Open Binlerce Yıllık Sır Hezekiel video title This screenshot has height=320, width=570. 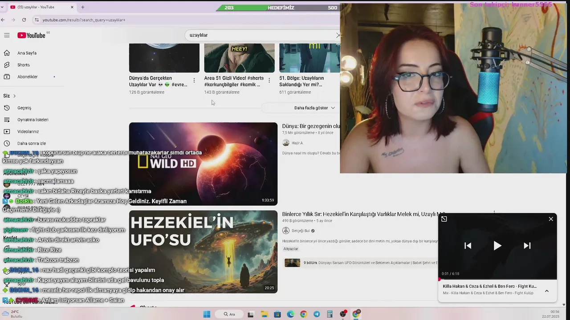point(363,214)
